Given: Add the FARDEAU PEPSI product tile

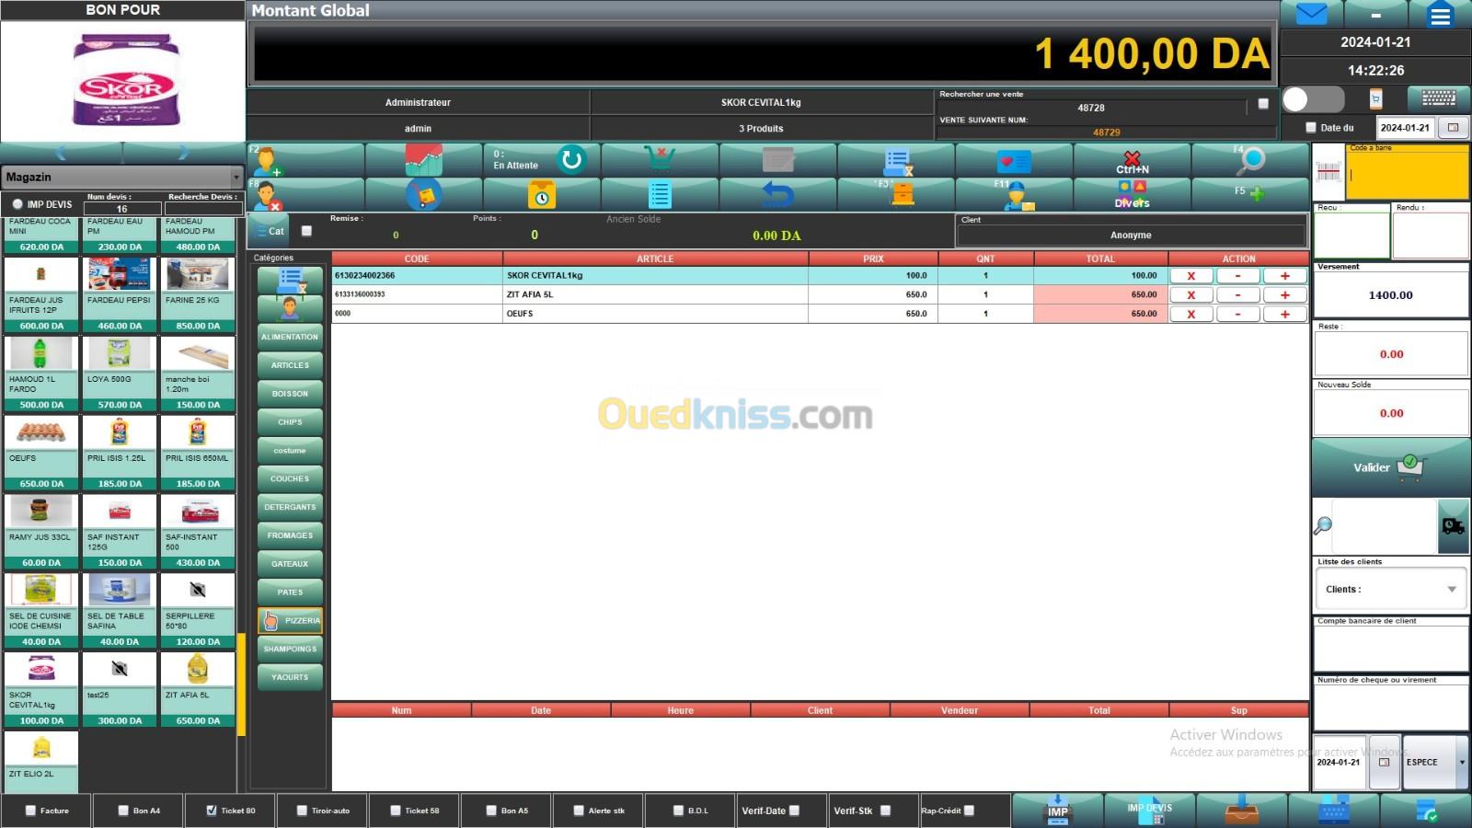Looking at the screenshot, I should click(x=119, y=294).
